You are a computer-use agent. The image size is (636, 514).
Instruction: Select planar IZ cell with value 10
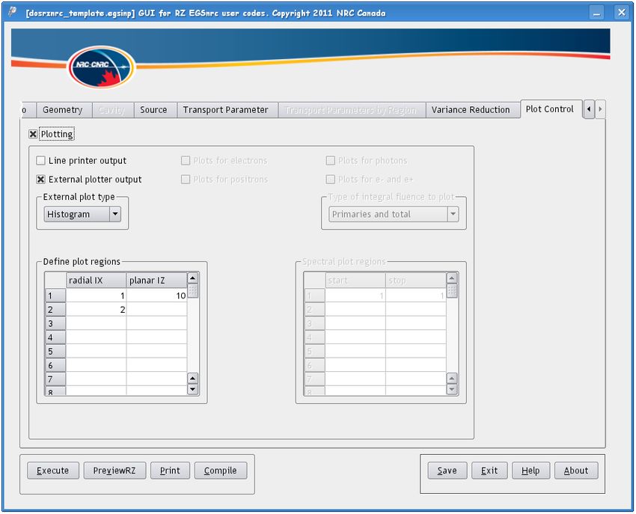157,296
